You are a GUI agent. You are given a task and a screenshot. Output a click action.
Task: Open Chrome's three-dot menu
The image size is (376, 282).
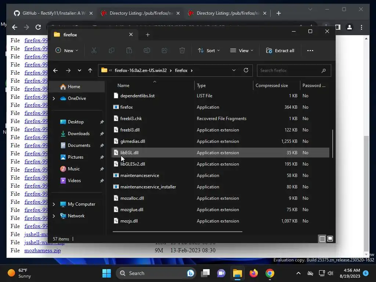click(361, 27)
